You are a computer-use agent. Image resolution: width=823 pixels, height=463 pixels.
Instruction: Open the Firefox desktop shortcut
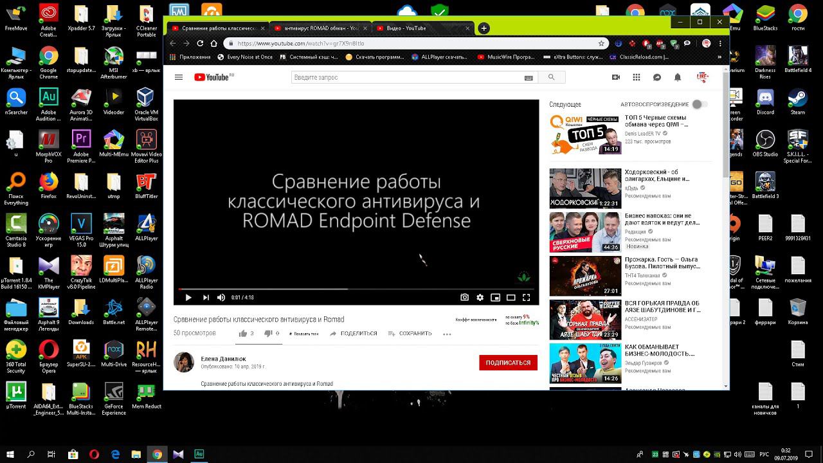pyautogui.click(x=48, y=186)
